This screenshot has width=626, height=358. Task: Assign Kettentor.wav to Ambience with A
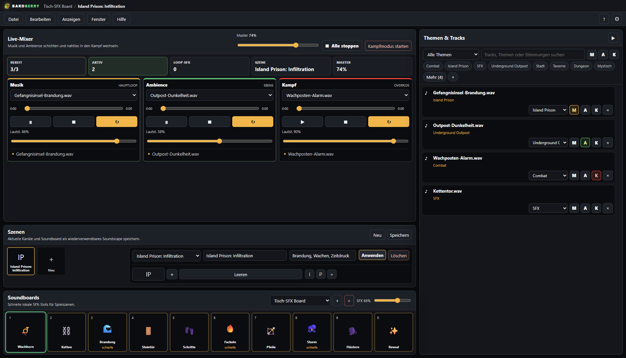click(x=585, y=208)
